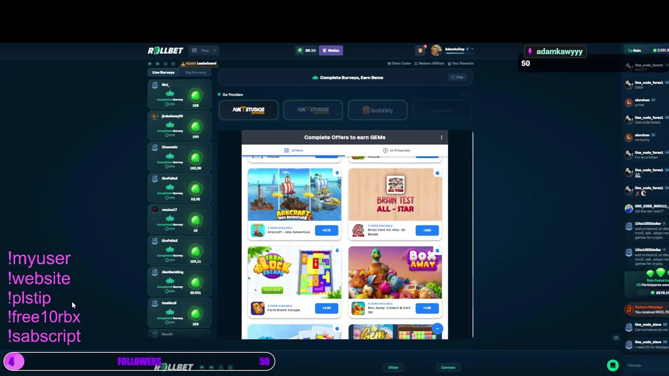The width and height of the screenshot is (669, 376).
Task: Switch to the Big Surveys tab
Action: pyautogui.click(x=195, y=73)
